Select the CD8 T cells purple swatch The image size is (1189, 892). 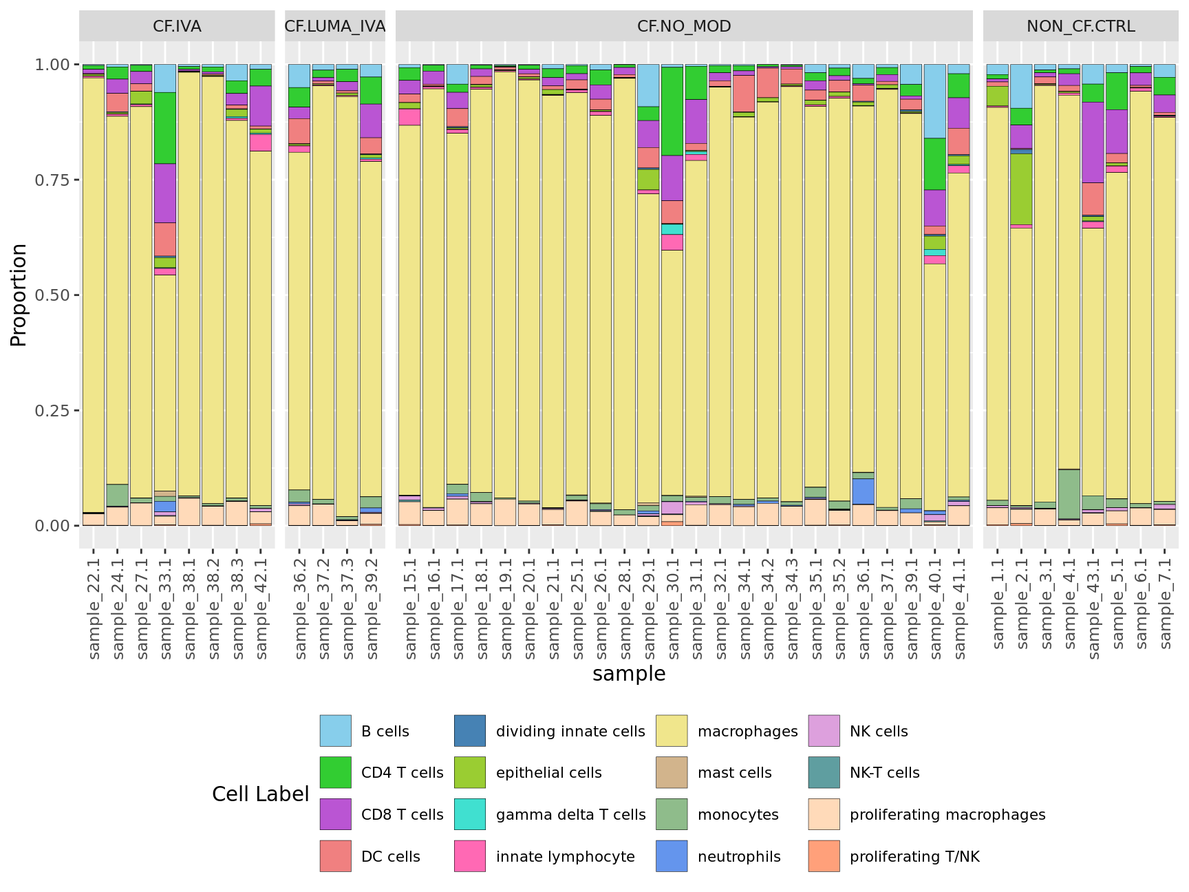(x=335, y=814)
